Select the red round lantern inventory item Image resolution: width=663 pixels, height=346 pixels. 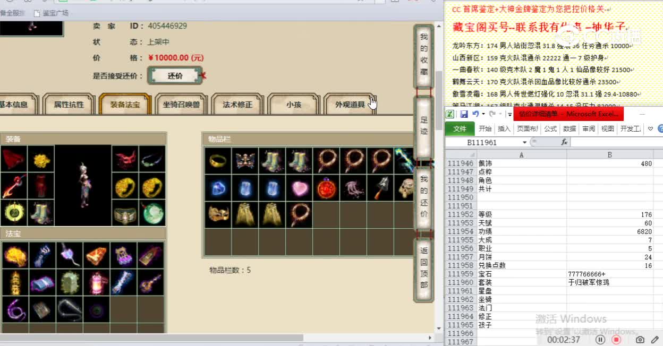(x=326, y=188)
